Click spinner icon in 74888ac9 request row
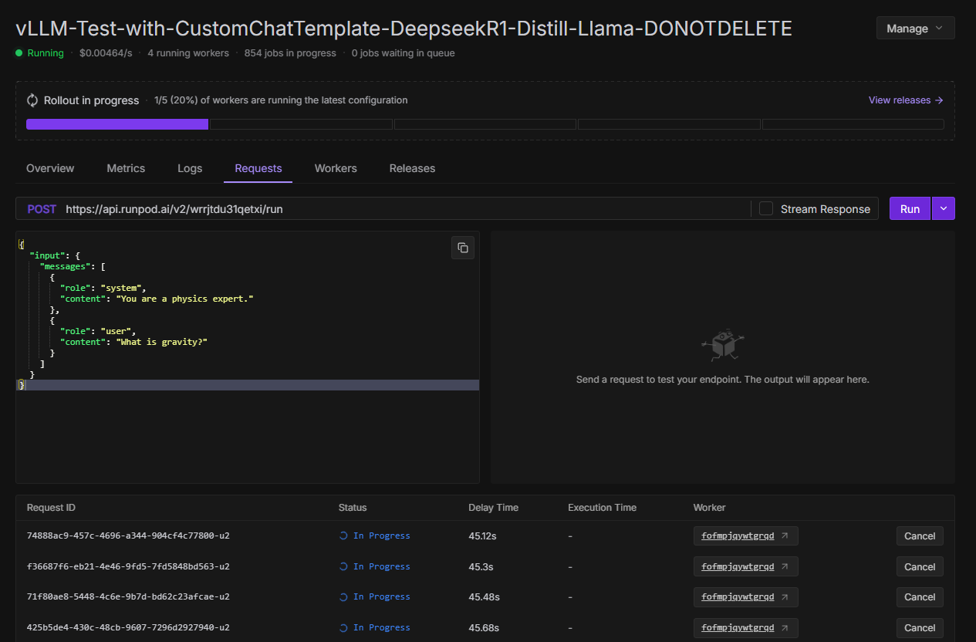 tap(344, 536)
